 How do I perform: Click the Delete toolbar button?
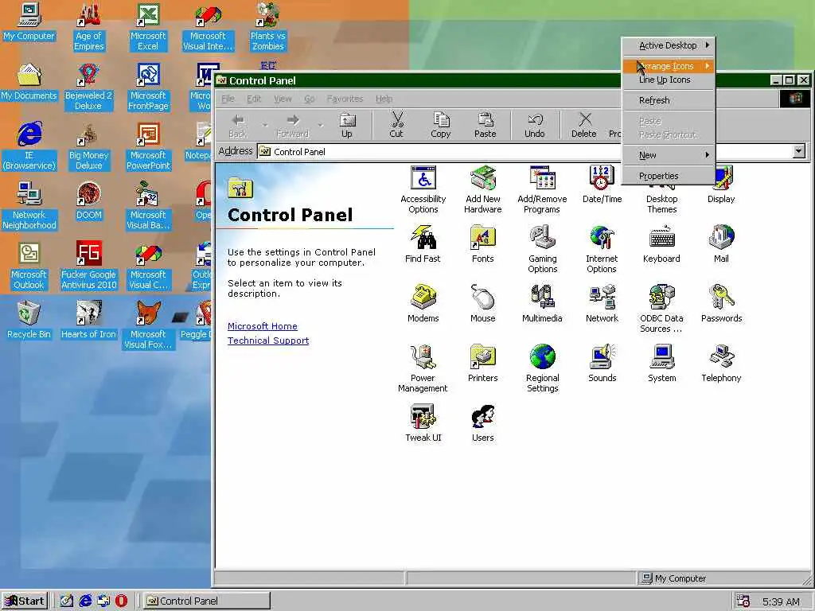point(583,125)
